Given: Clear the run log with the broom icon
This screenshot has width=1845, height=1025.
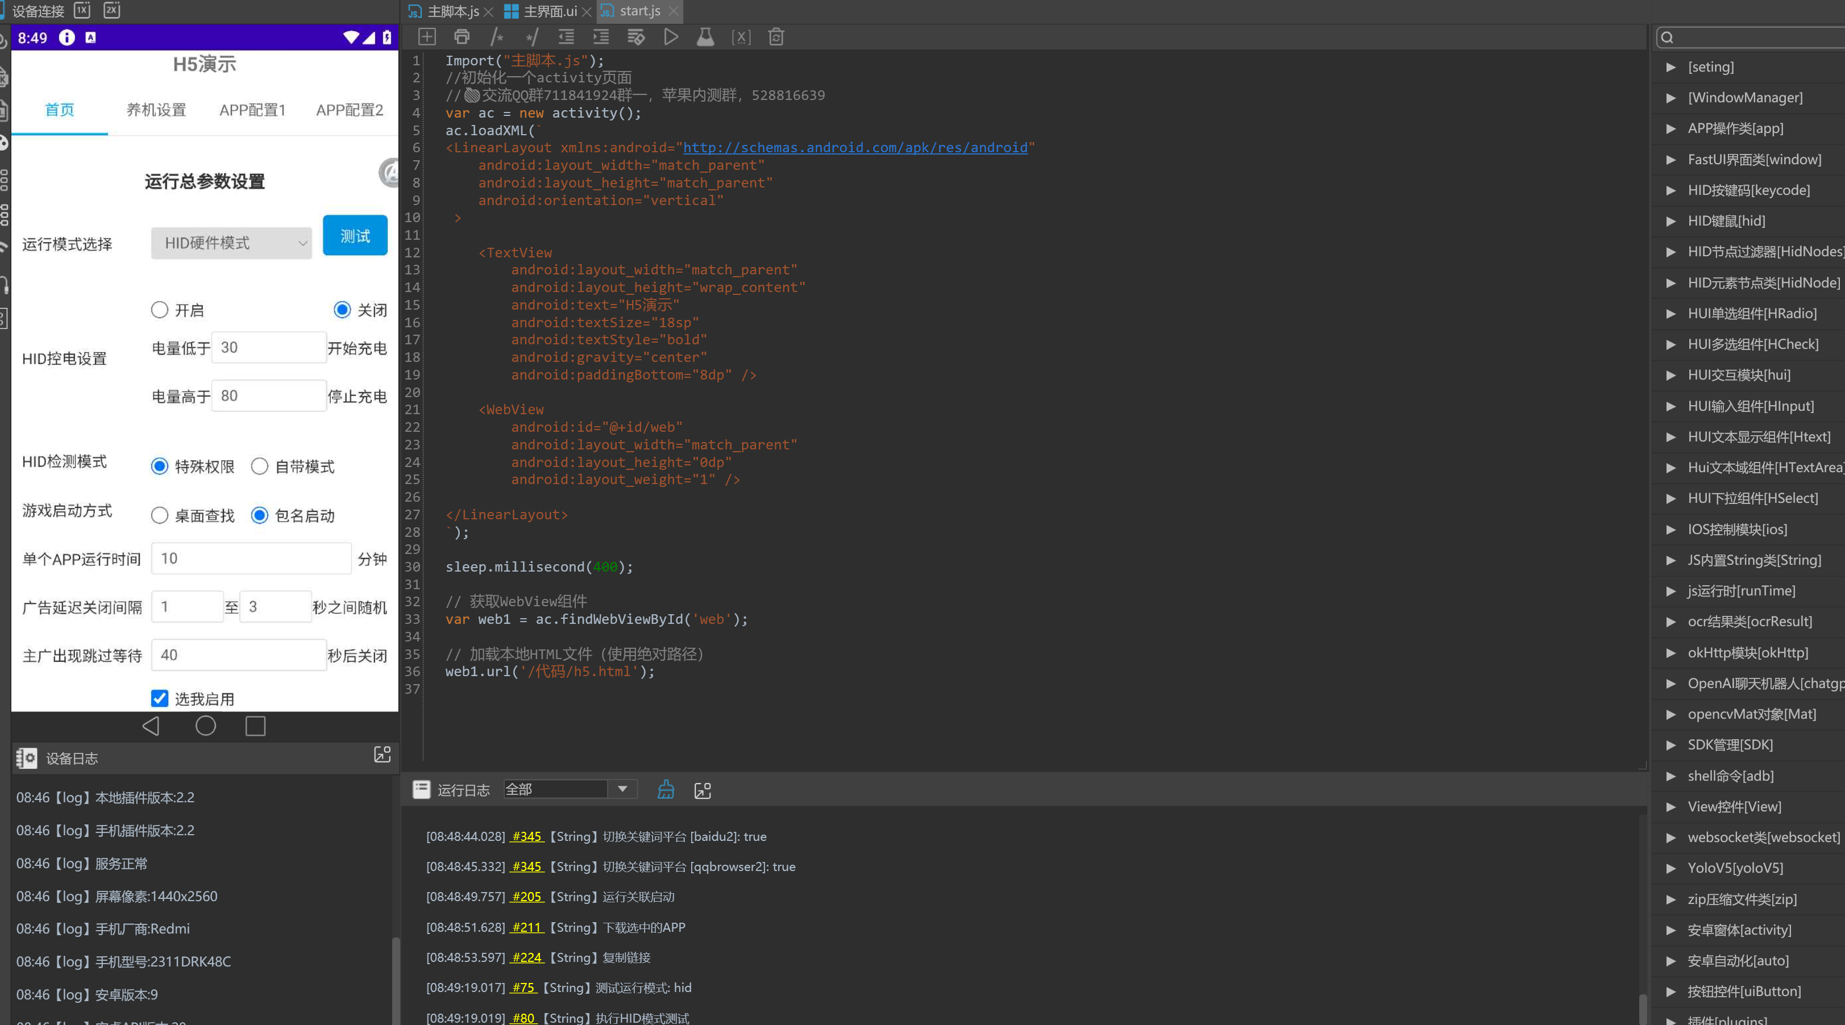Looking at the screenshot, I should [666, 790].
